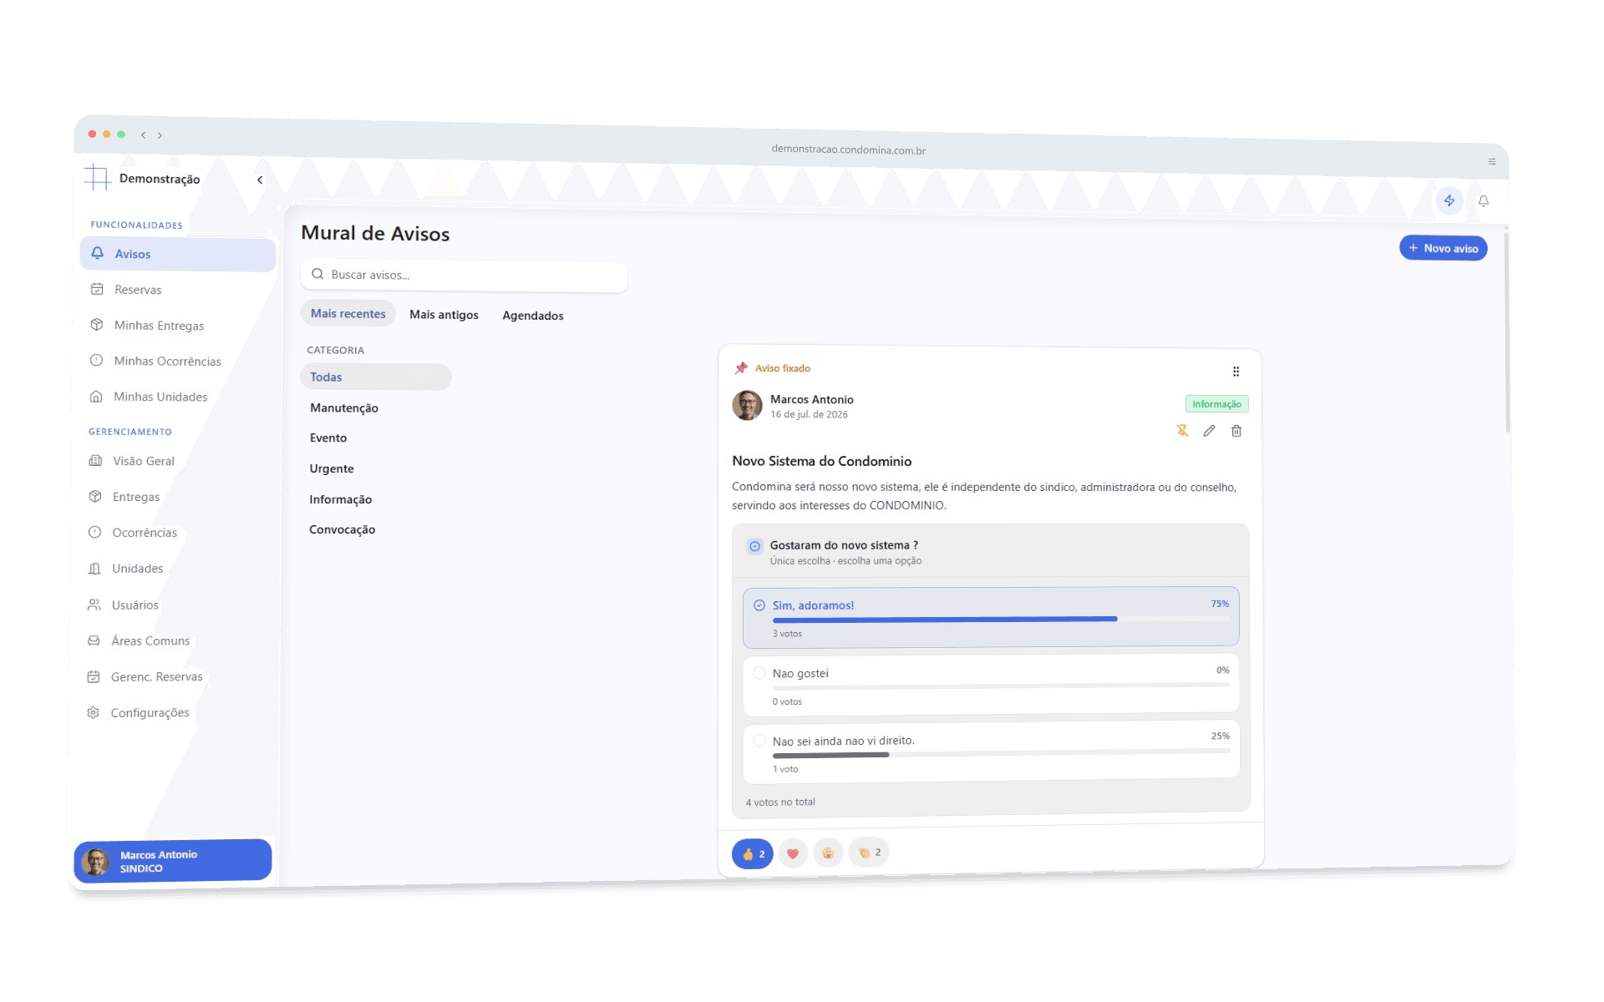Image resolution: width=1604 pixels, height=1002 pixels.
Task: Open the notifications bell in header
Action: [1484, 201]
